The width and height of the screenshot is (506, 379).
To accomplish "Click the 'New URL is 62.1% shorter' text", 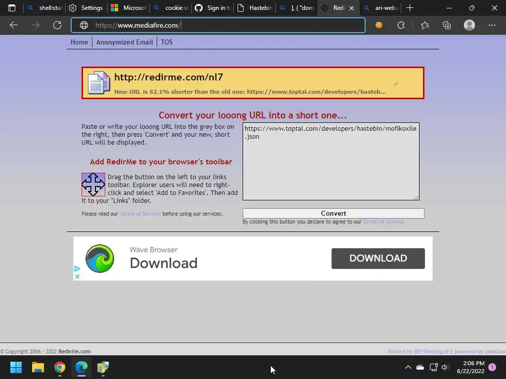I will click(x=250, y=92).
